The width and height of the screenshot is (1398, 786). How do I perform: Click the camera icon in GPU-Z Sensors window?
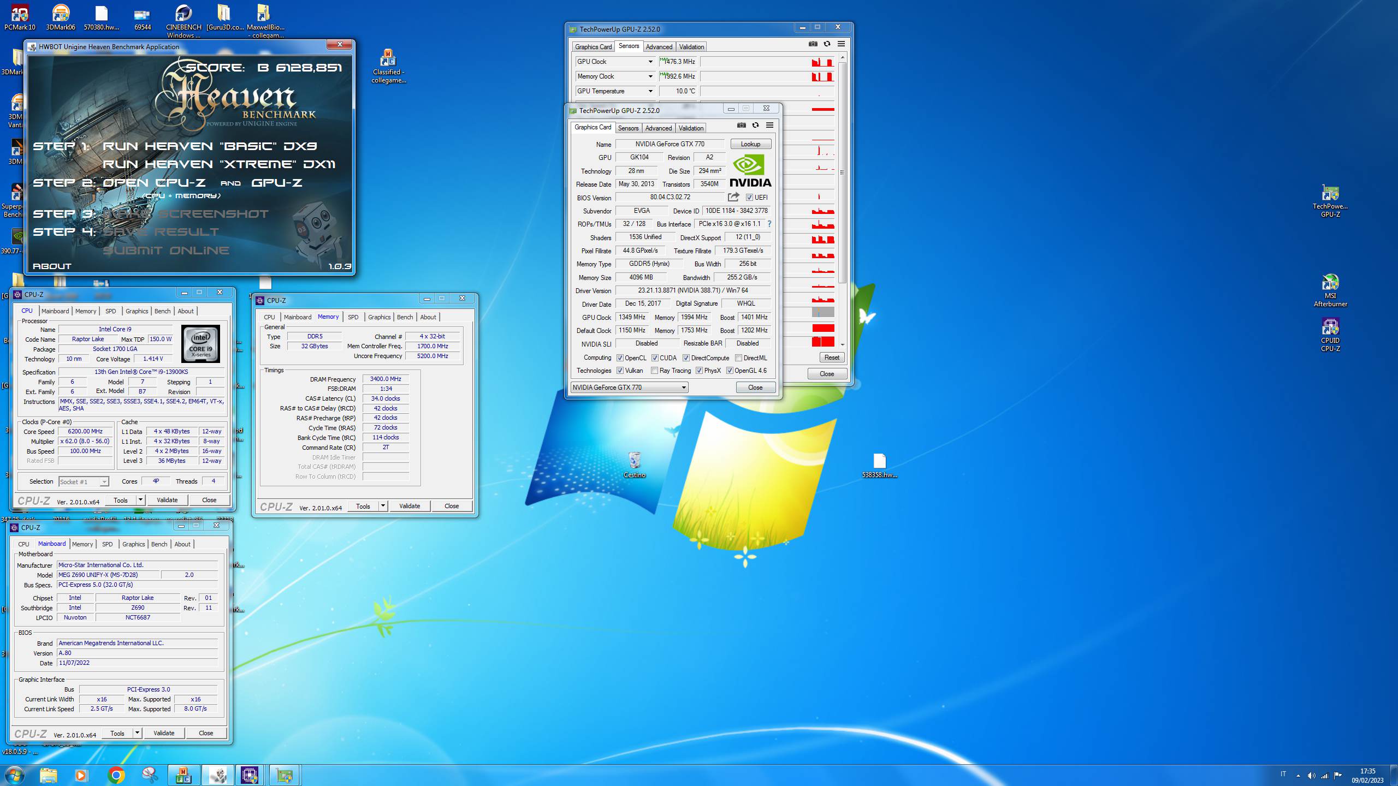pyautogui.click(x=813, y=44)
